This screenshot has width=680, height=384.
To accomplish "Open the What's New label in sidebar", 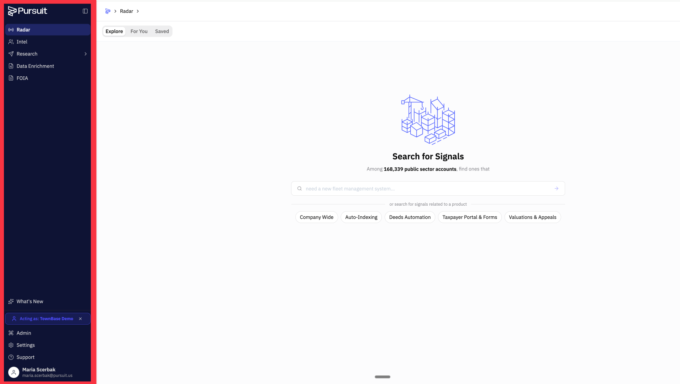I will [30, 301].
